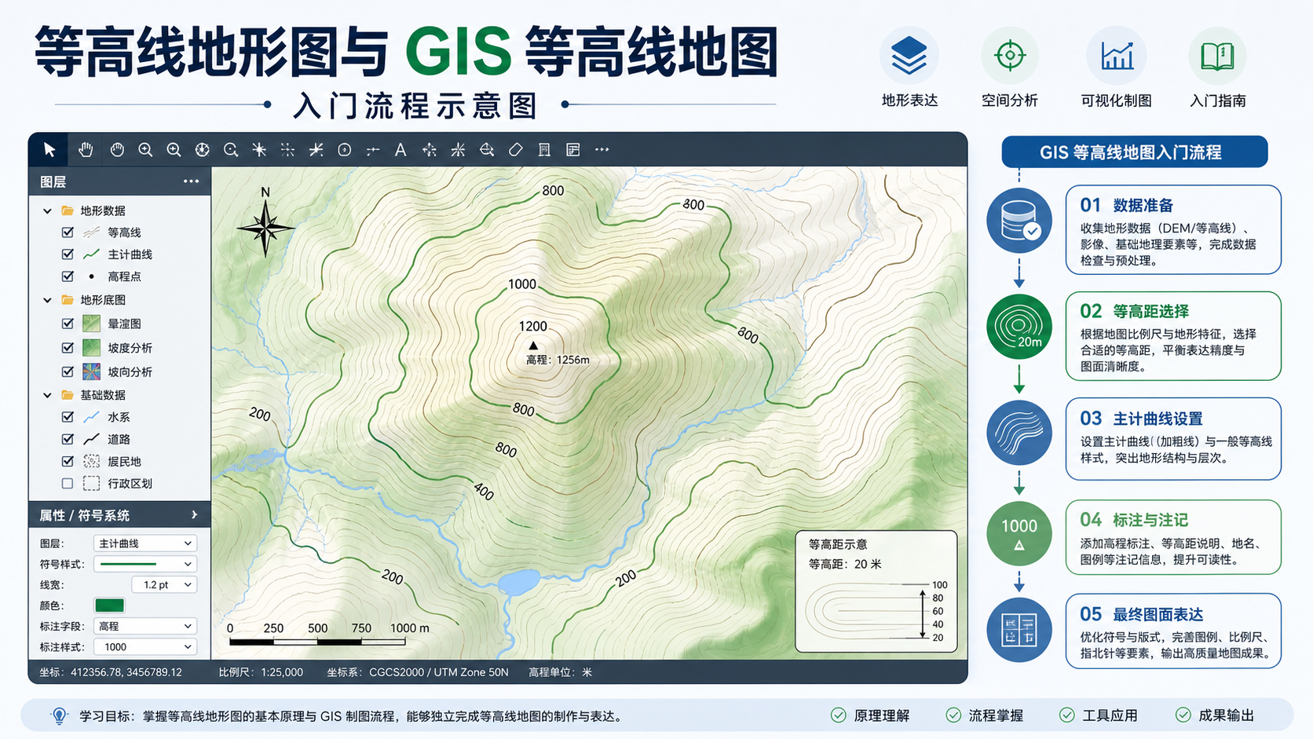Image resolution: width=1313 pixels, height=739 pixels.
Task: Click the 图层 panel header title
Action: 53,182
